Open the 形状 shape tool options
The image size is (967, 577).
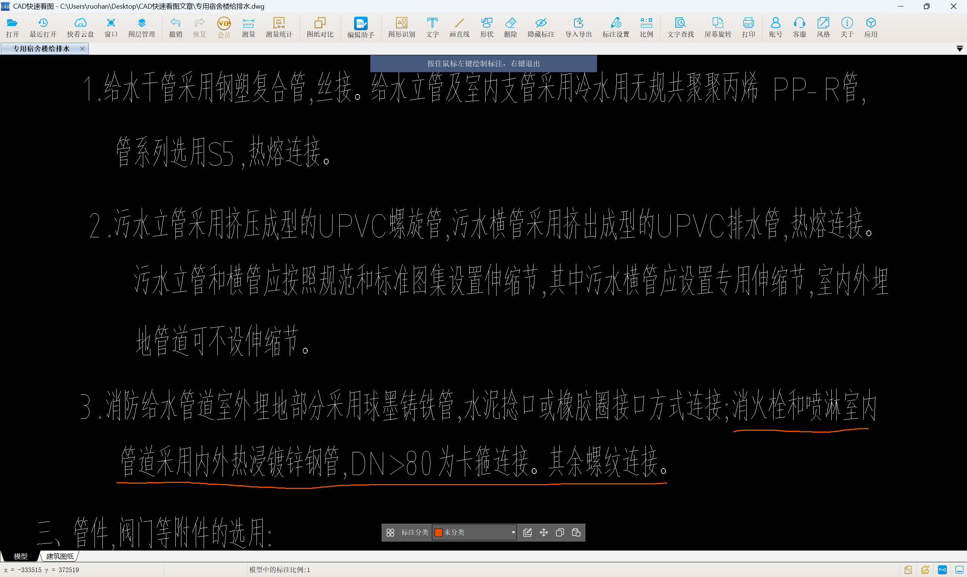[x=486, y=27]
